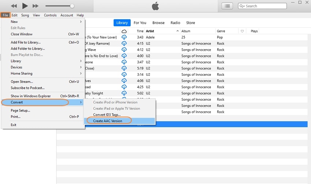The width and height of the screenshot is (311, 184).
Task: Open the Edit menu
Action: click(15, 15)
